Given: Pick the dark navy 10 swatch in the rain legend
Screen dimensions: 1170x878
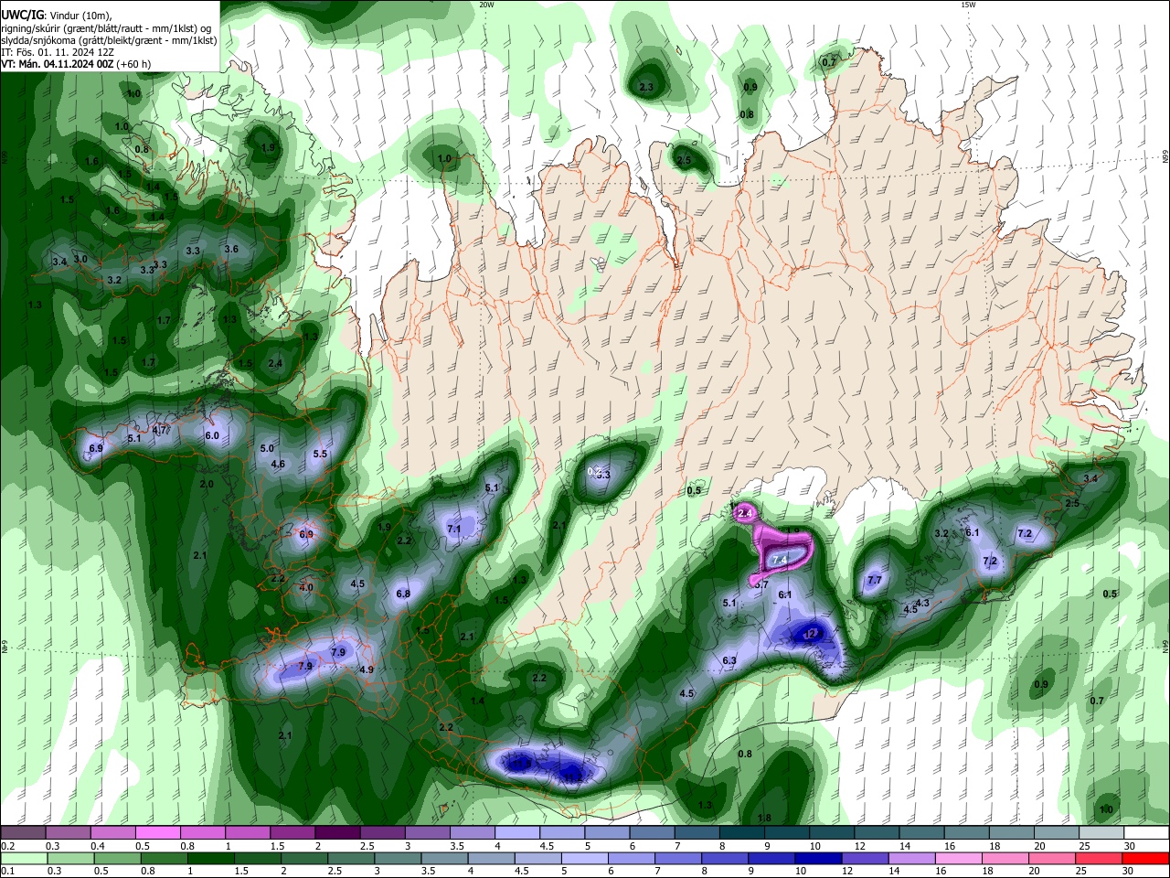Looking at the screenshot, I should [x=818, y=858].
